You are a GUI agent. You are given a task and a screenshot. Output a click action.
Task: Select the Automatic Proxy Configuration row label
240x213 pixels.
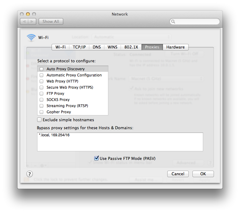click(74, 75)
